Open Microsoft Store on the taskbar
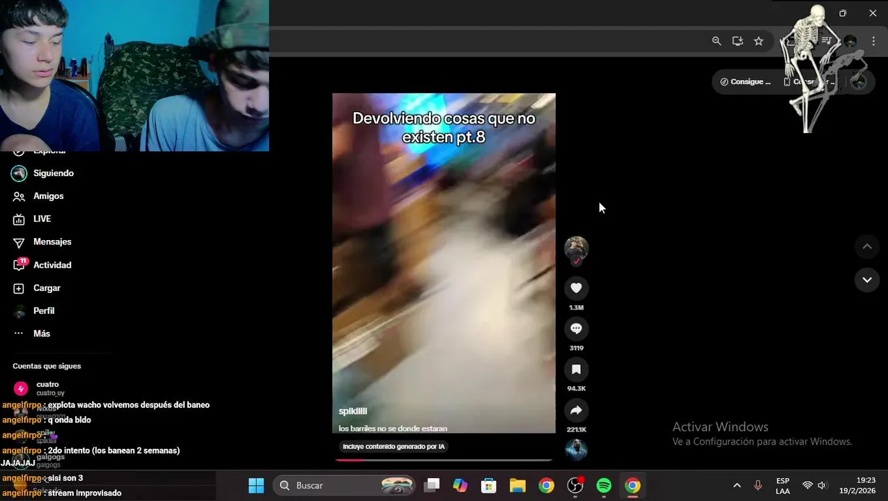The height and width of the screenshot is (501, 888). pyautogui.click(x=489, y=486)
